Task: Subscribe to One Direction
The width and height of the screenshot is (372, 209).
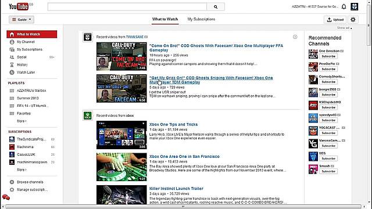Action: [328, 56]
